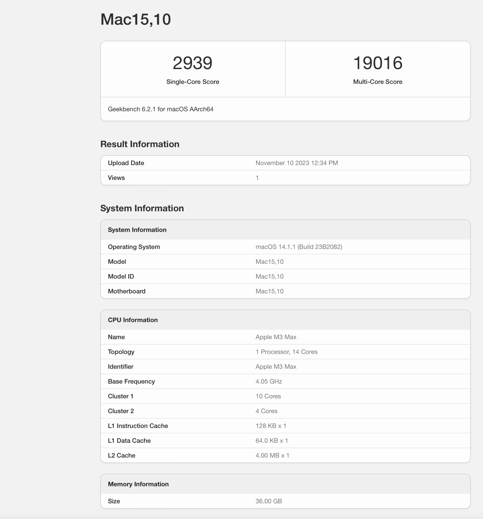The width and height of the screenshot is (483, 519).
Task: Click the "Size" row label
Action: pyautogui.click(x=114, y=501)
